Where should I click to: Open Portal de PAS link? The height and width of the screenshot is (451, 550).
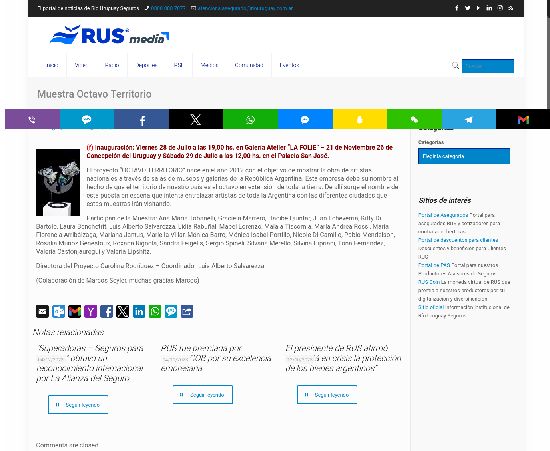click(434, 265)
